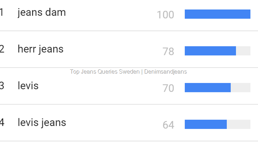
Task: Click the score value 100
Action: (165, 15)
